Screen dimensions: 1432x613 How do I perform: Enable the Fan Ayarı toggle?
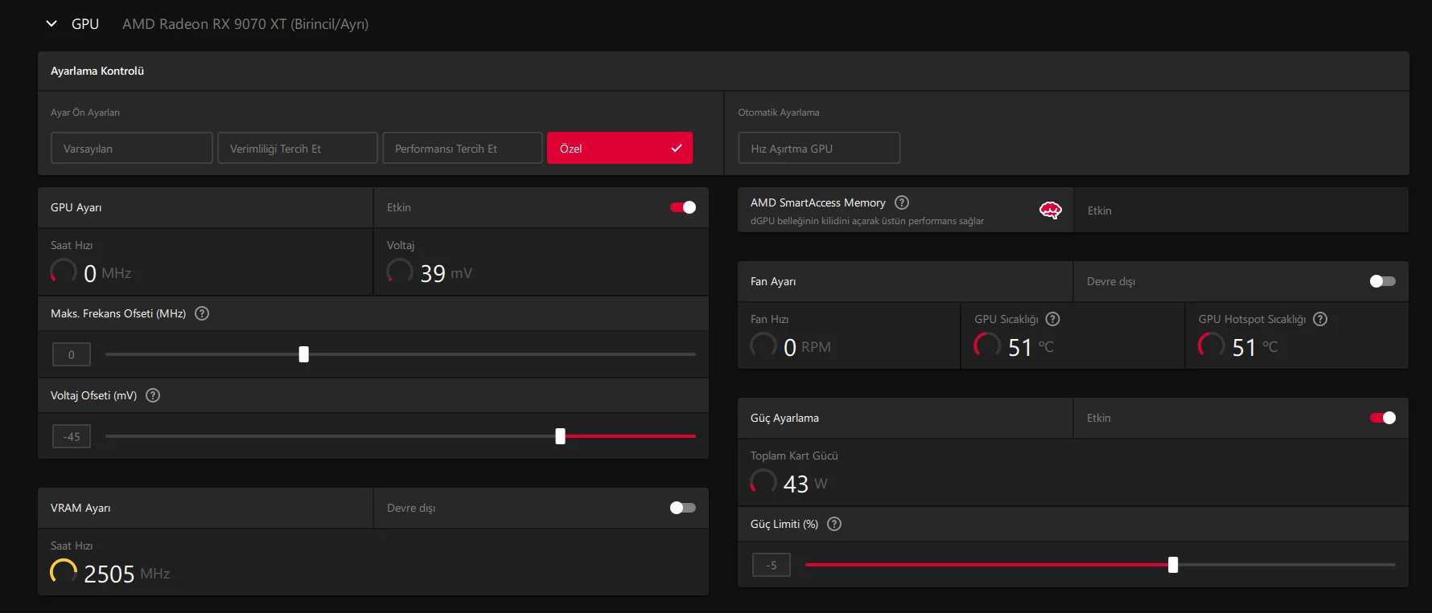pos(1382,281)
